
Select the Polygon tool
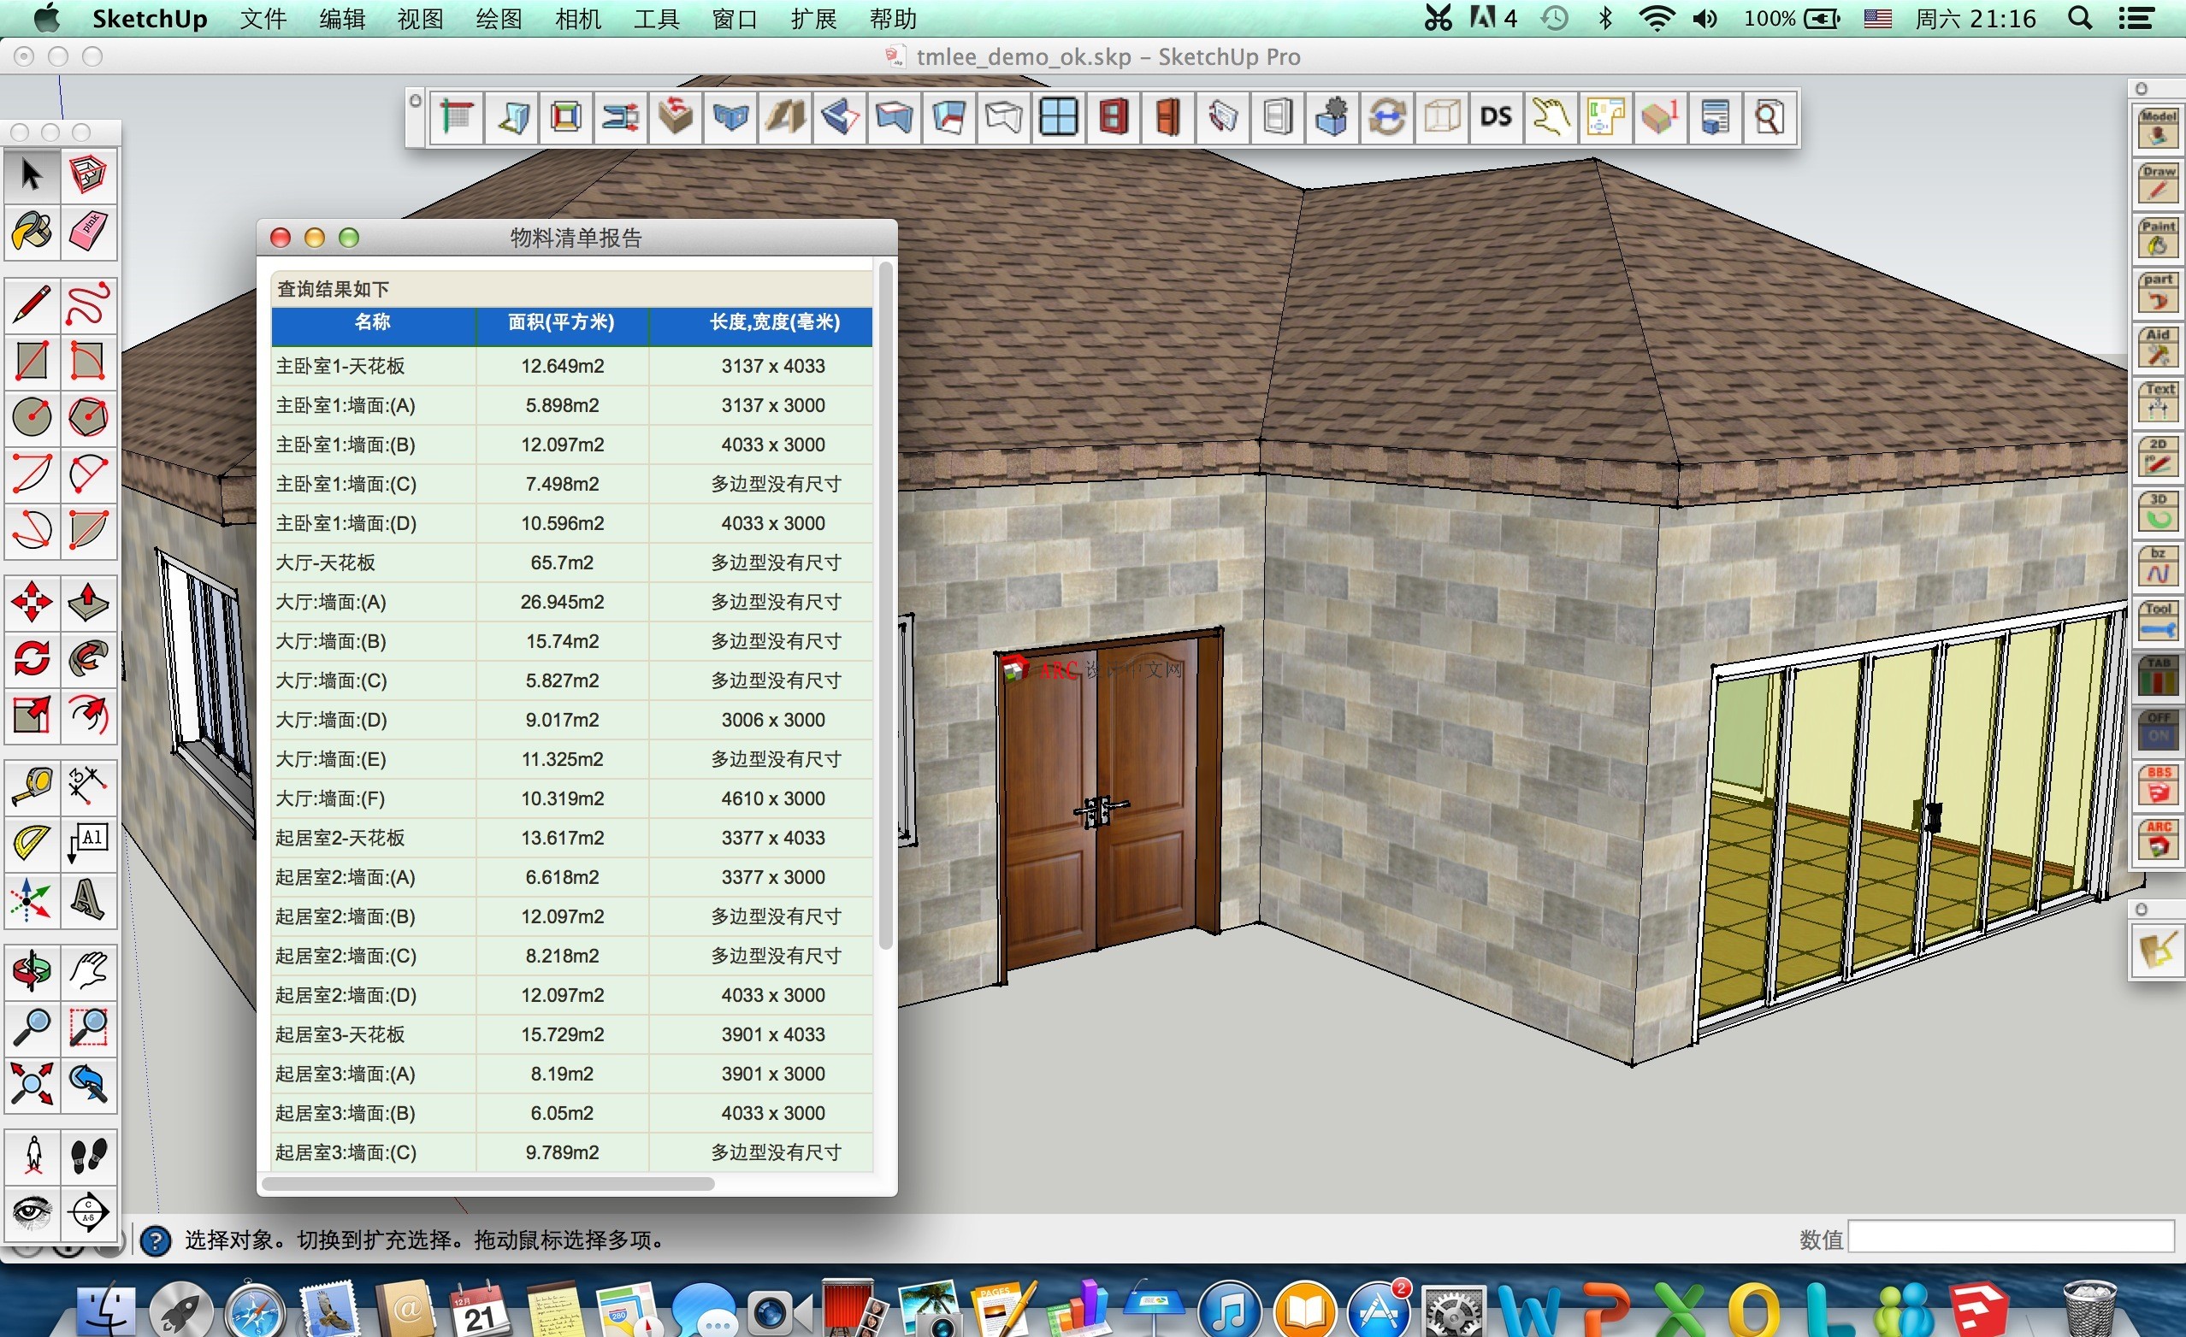(88, 416)
